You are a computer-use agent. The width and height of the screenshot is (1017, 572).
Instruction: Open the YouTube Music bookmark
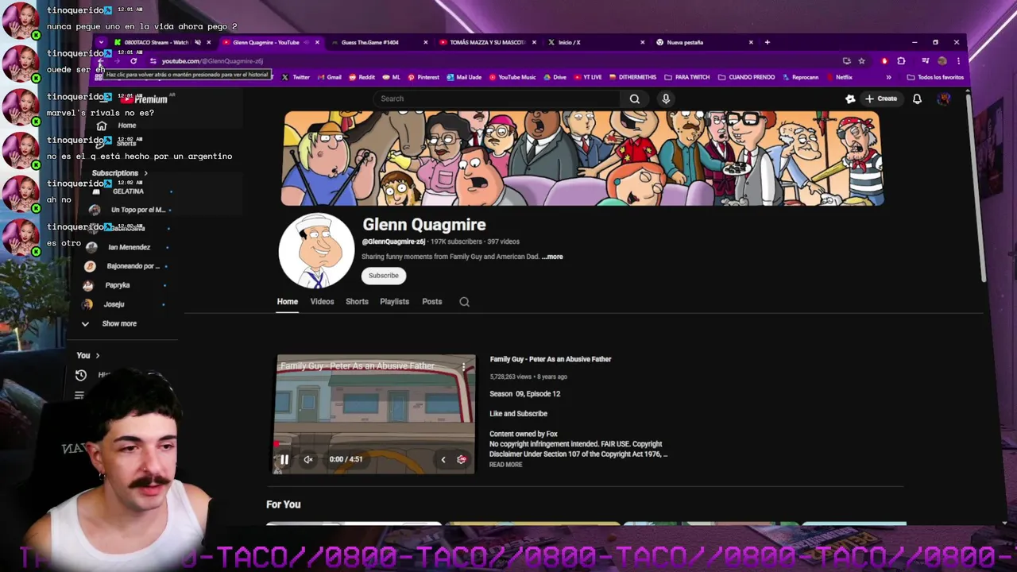(512, 77)
